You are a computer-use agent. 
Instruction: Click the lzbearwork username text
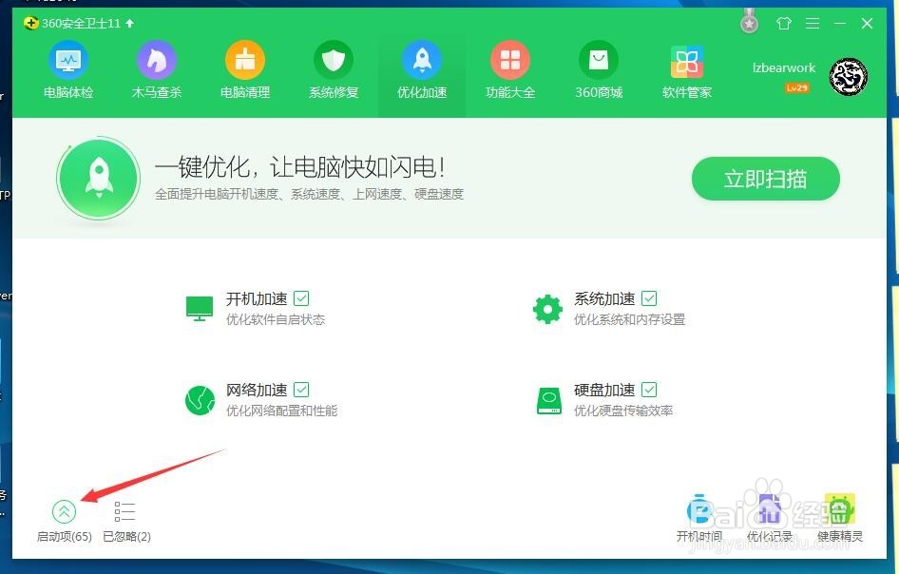[784, 67]
